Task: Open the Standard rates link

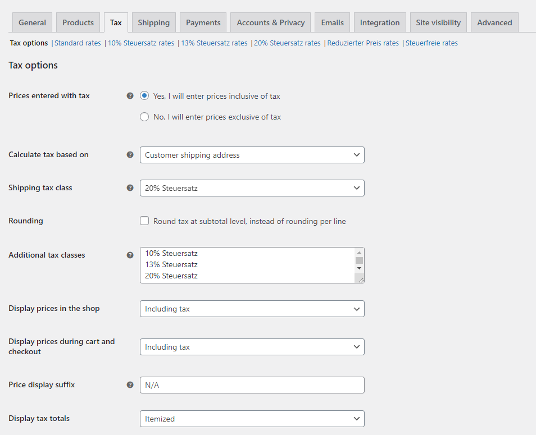Action: [x=78, y=43]
